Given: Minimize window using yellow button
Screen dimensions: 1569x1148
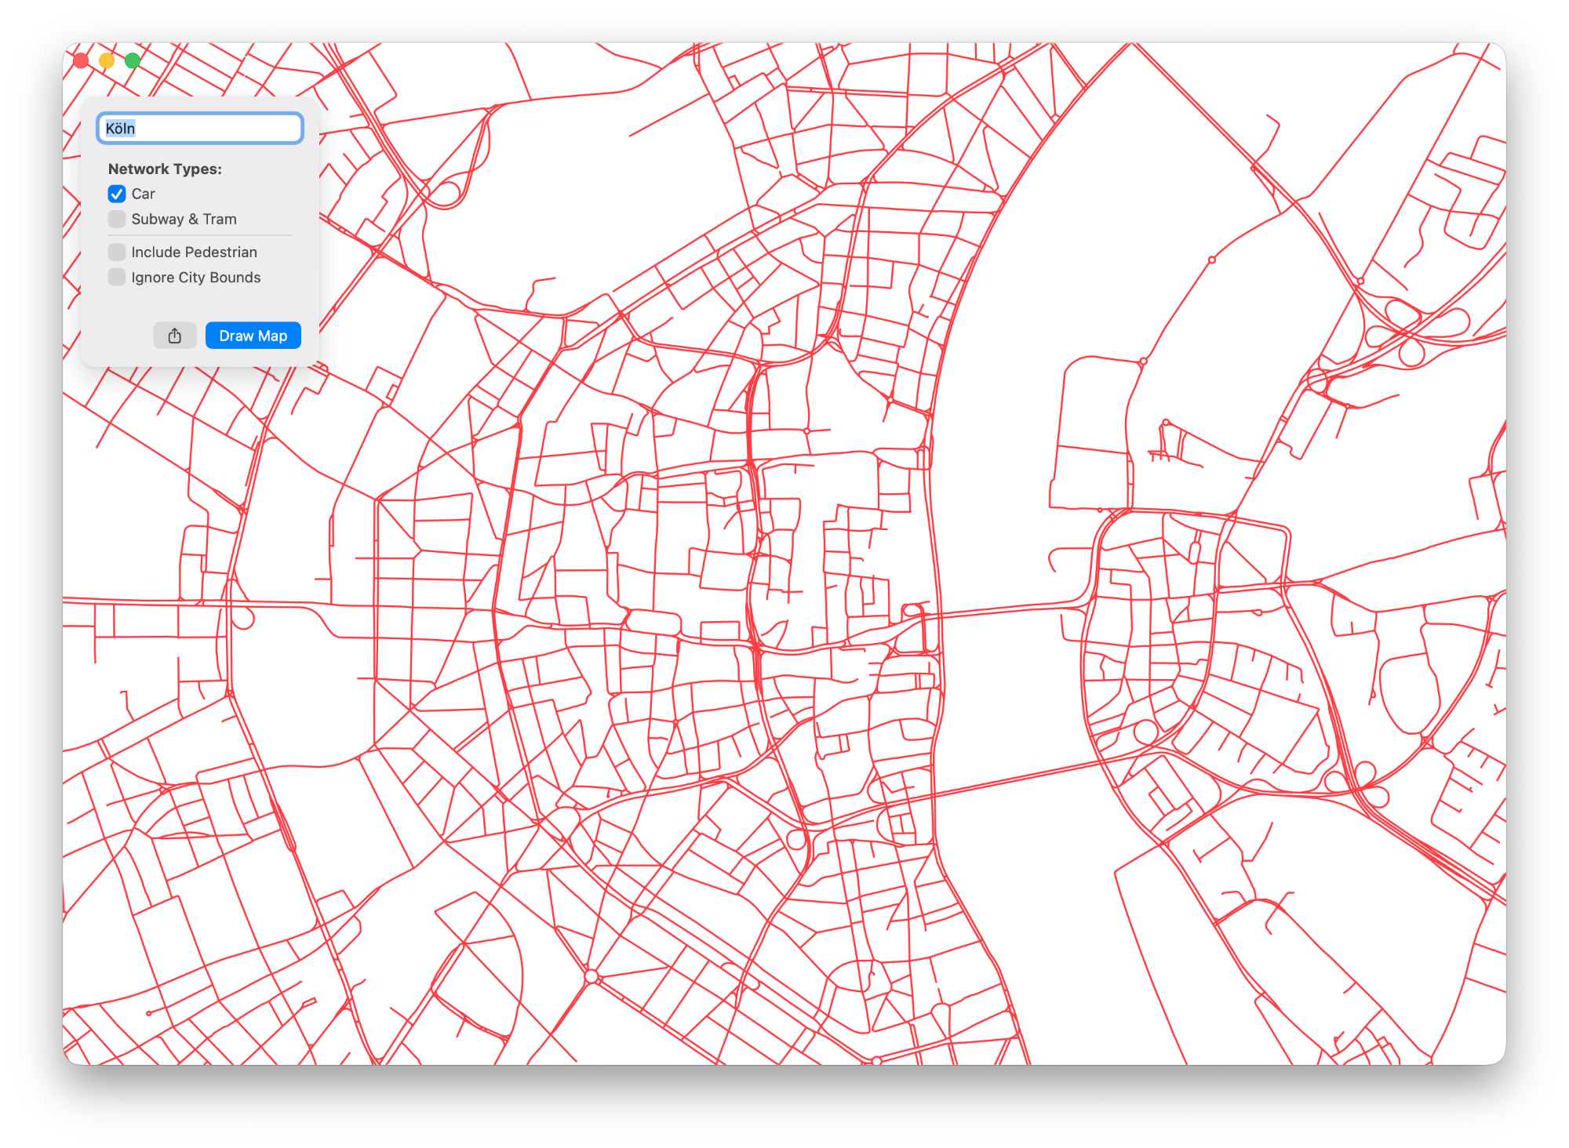Looking at the screenshot, I should click(107, 60).
